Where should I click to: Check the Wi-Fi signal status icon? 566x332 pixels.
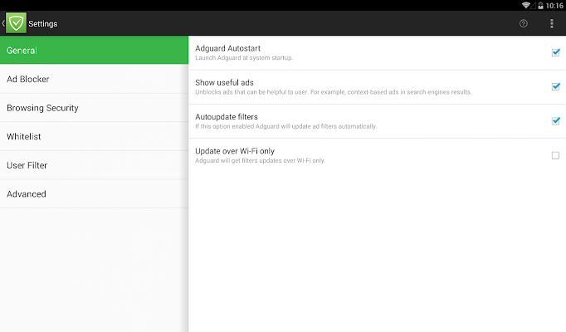pyautogui.click(x=526, y=6)
